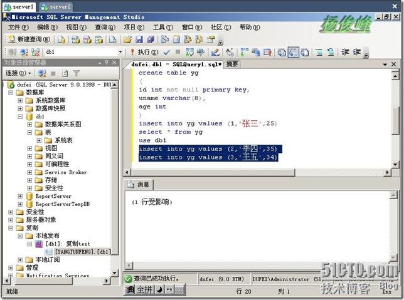
Task: Click the Summary page toolbar icon
Action: 176,39
